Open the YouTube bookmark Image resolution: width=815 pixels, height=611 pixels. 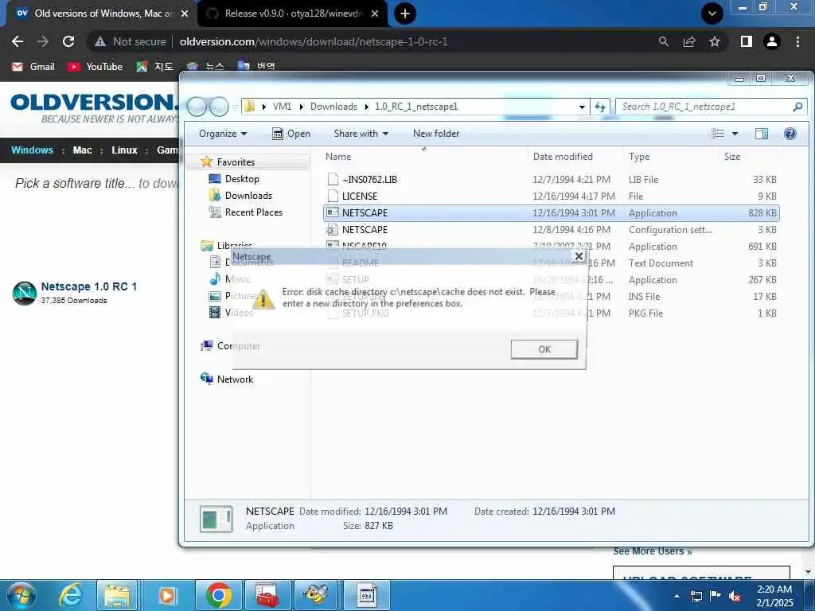96,67
